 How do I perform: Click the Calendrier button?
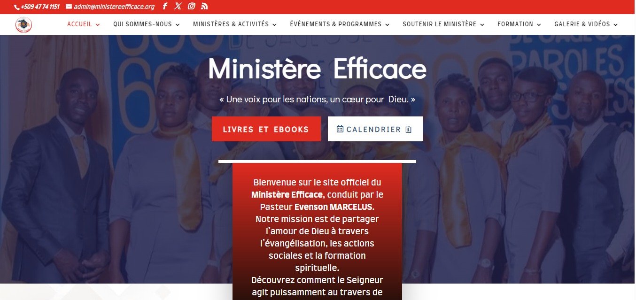375,129
